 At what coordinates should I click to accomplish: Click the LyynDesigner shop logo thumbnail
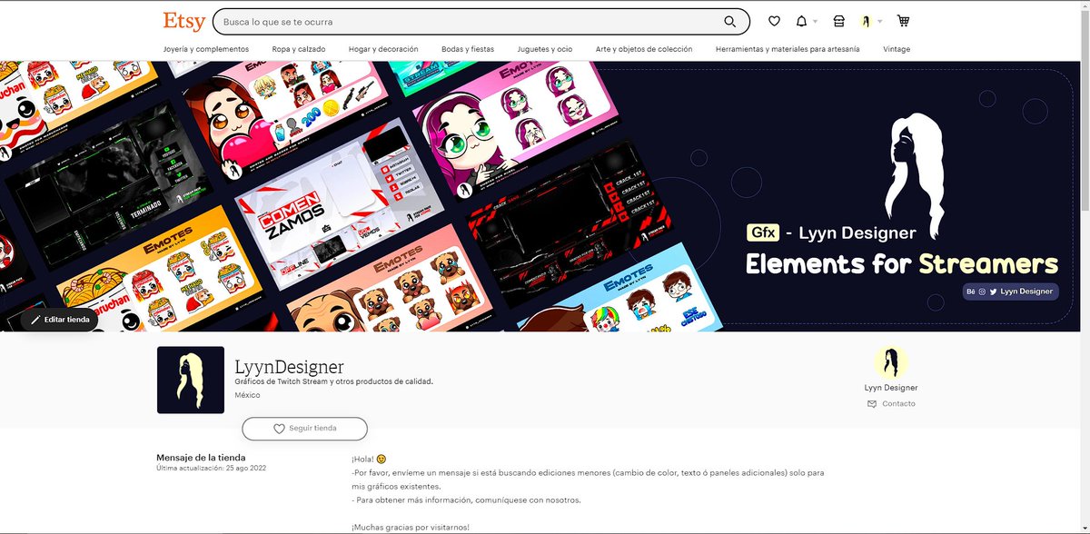pos(191,380)
